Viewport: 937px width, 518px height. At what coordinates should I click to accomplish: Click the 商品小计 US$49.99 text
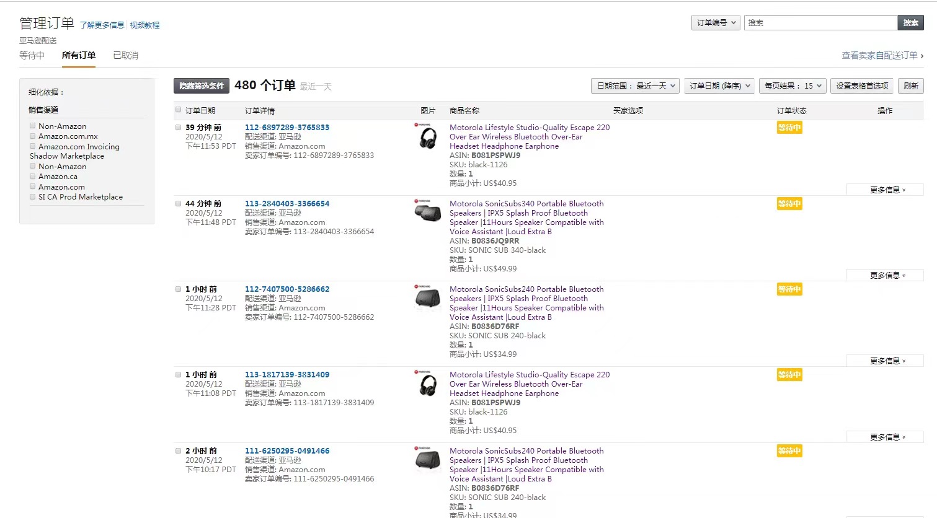pos(483,268)
